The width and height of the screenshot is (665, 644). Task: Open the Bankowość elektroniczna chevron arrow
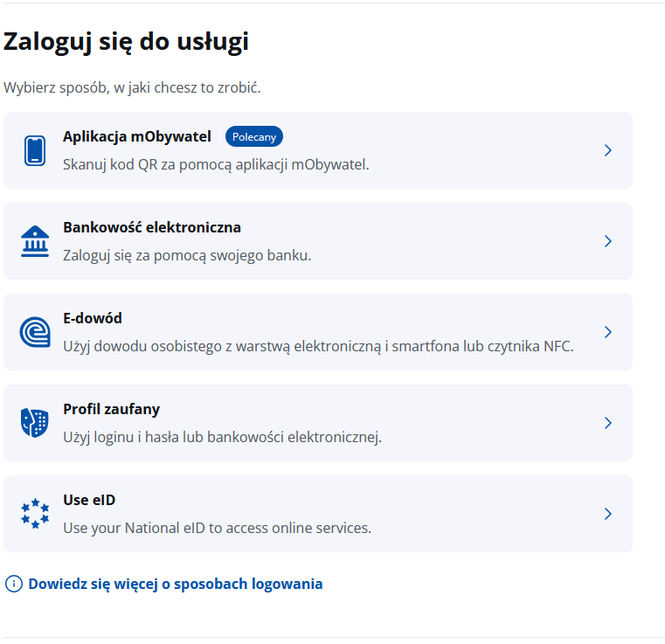coord(608,241)
